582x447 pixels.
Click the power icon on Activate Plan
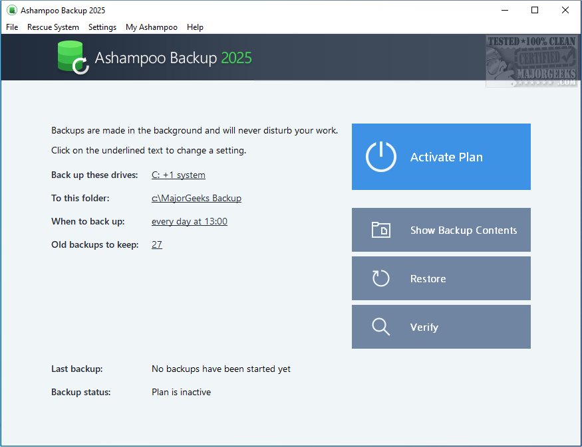click(x=380, y=157)
